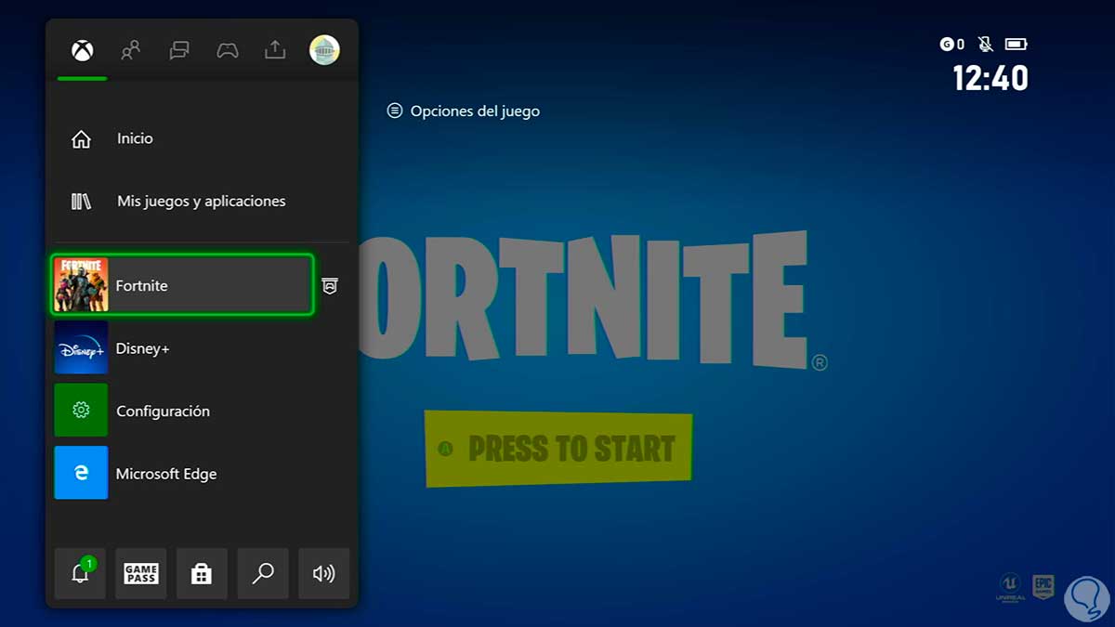
Task: Open the search magnifier button
Action: (x=263, y=573)
